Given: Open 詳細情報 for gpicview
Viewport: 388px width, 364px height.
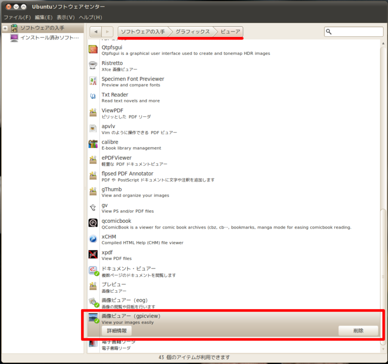Looking at the screenshot, I should pos(116,331).
